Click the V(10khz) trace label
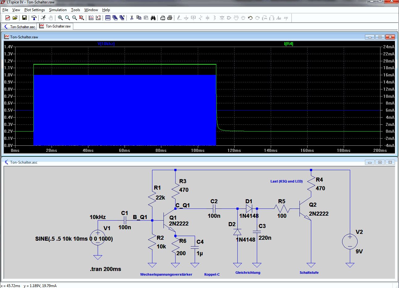This screenshot has width=399, height=288. 106,44
